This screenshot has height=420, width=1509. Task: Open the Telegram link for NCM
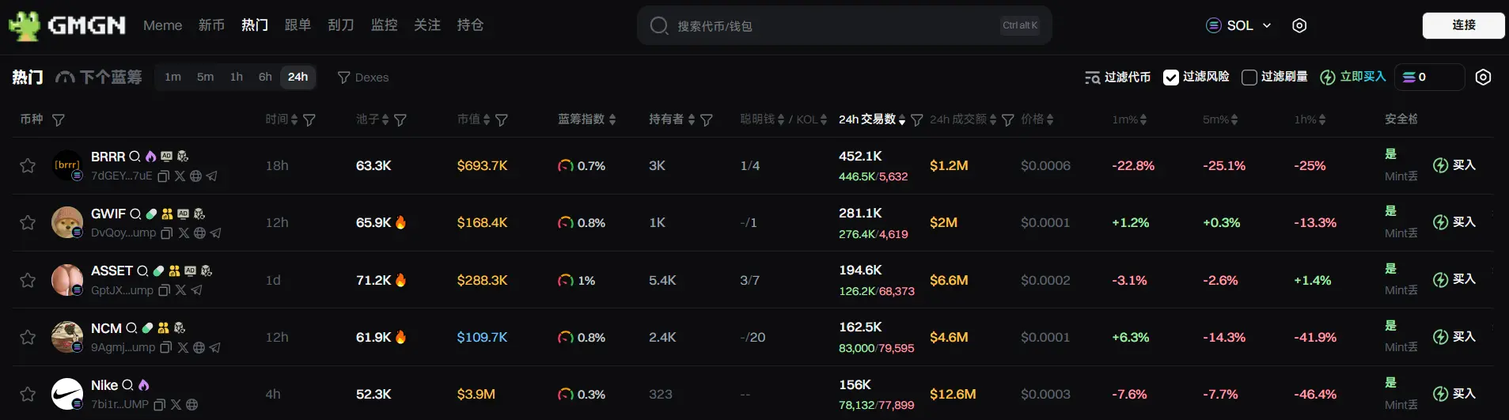[x=214, y=347]
